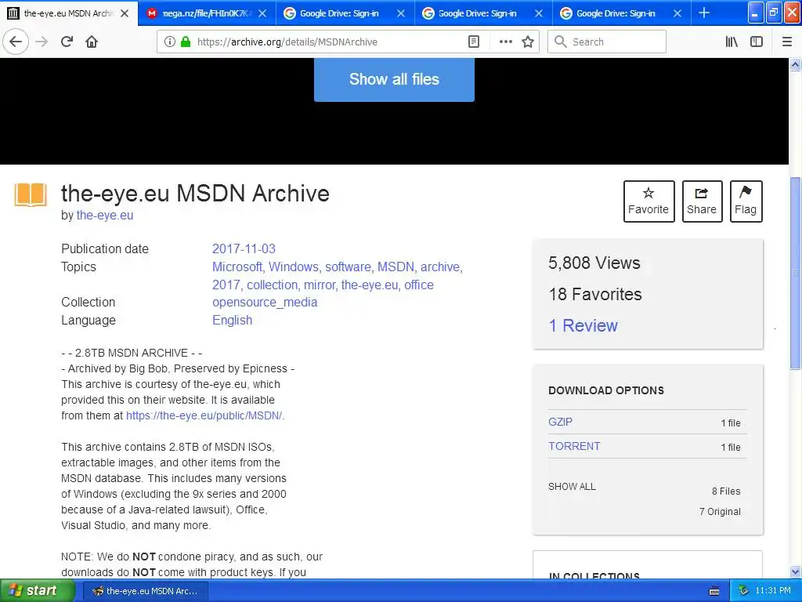Download the TORRENT file option
This screenshot has width=802, height=602.
tap(574, 446)
